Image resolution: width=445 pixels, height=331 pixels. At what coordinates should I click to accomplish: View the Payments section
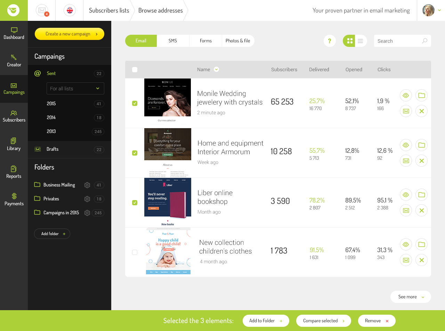coord(14,200)
